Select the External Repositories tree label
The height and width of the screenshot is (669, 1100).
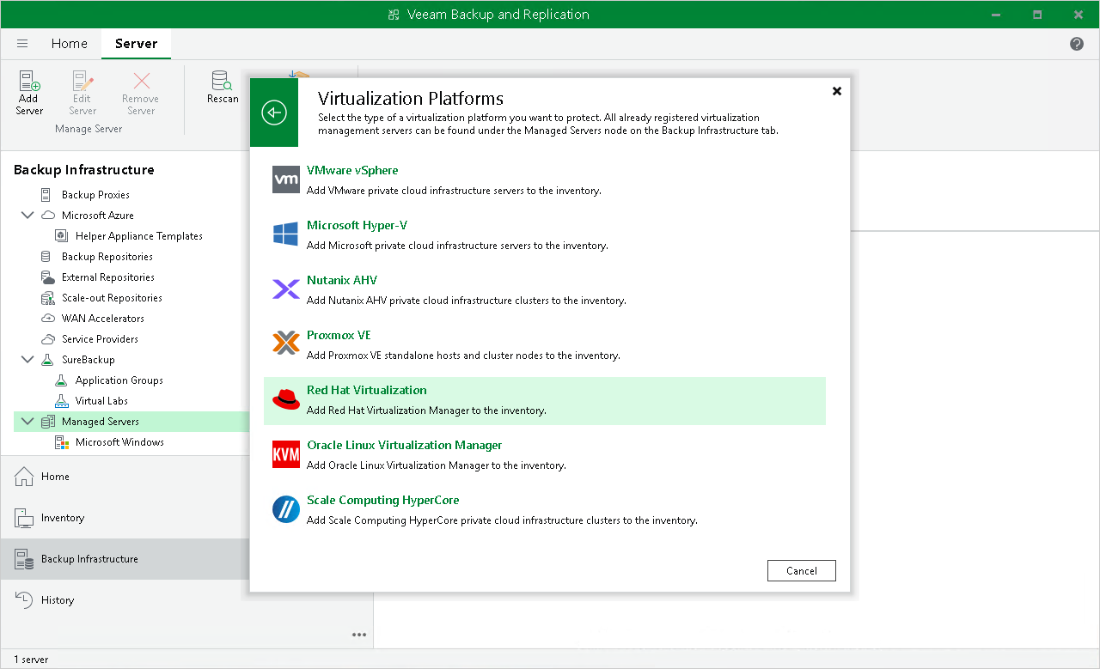(108, 277)
